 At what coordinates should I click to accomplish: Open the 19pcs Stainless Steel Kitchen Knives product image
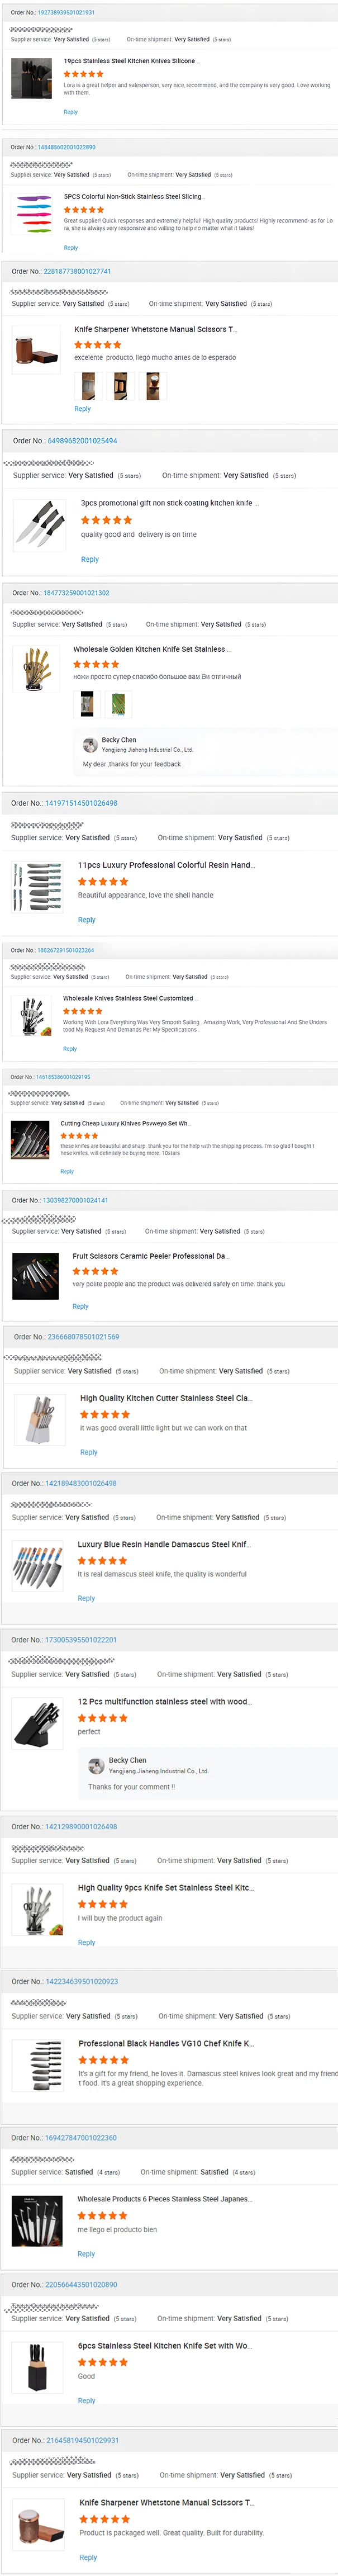coord(30,78)
